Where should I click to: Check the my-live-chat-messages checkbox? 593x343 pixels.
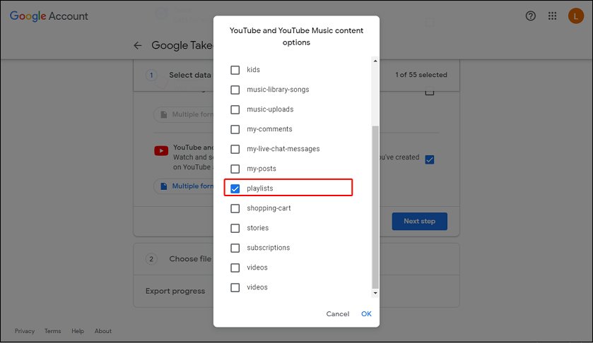click(x=235, y=149)
